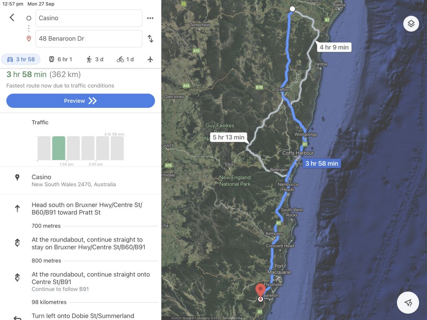The height and width of the screenshot is (320, 427).
Task: Start the route Preview button
Action: tap(80, 101)
